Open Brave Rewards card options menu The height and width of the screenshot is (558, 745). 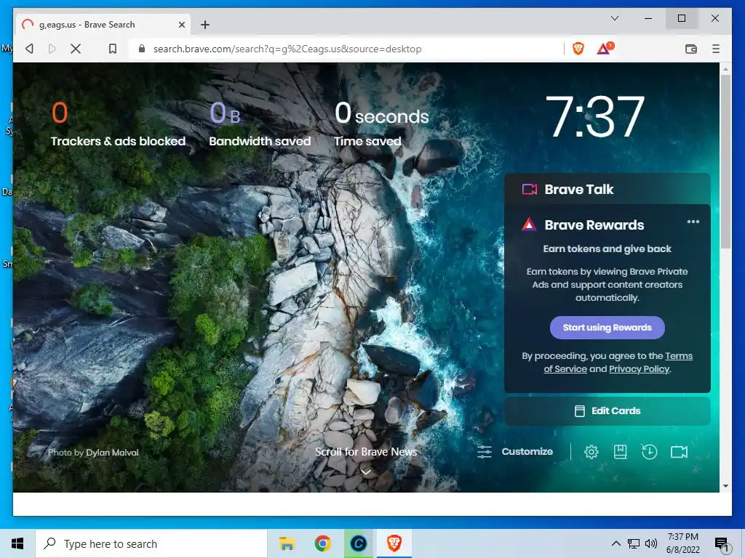click(693, 222)
